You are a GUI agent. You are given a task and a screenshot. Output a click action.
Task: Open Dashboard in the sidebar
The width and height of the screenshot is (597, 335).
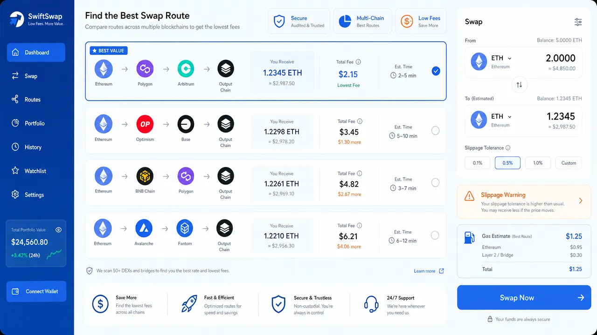pos(36,53)
